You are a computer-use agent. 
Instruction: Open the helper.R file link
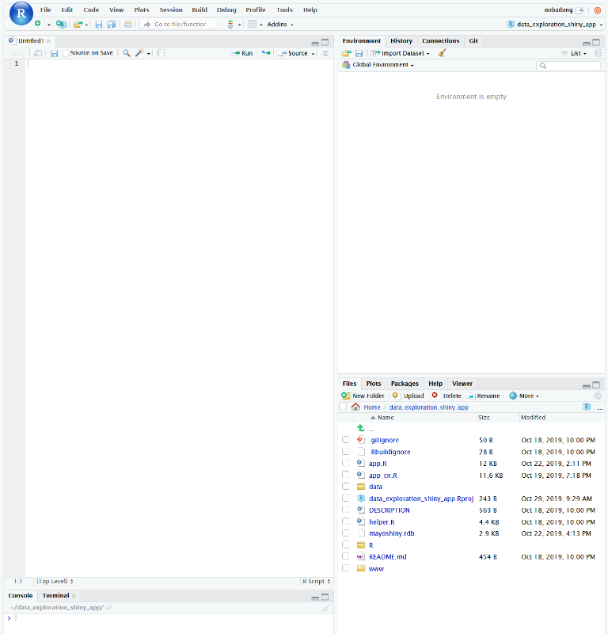[382, 522]
